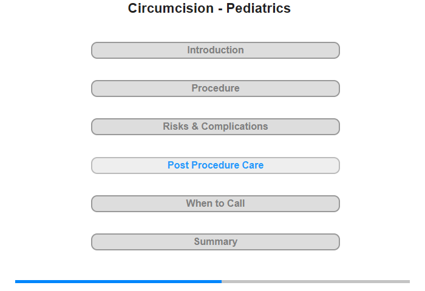Go to the Procedure section
Image resolution: width=425 pixels, height=291 pixels.
point(216,89)
